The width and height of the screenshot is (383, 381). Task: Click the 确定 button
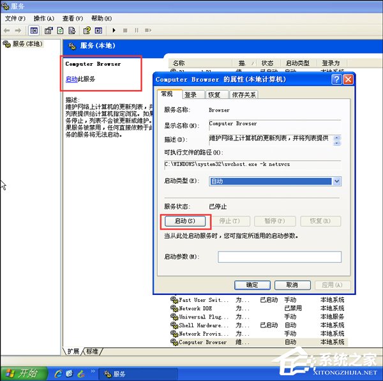click(252, 285)
